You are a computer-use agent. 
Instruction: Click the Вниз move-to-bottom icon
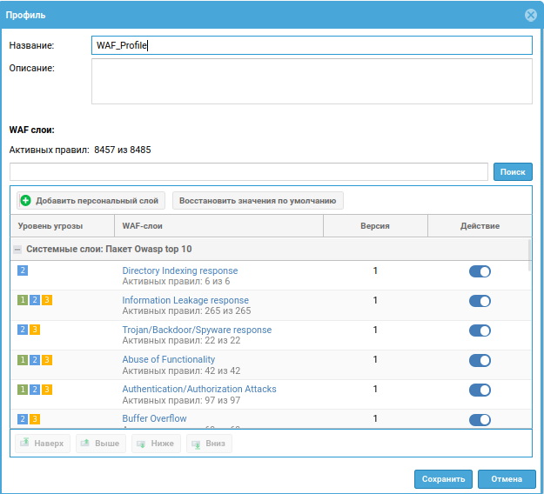pyautogui.click(x=195, y=444)
